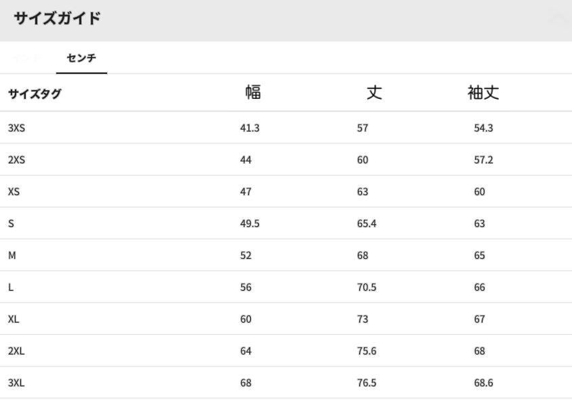Choose the S size row label
The image size is (572, 408).
[11, 224]
